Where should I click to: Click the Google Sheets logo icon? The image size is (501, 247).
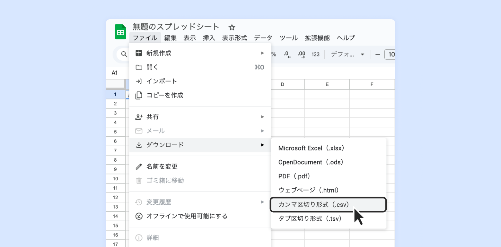[120, 32]
